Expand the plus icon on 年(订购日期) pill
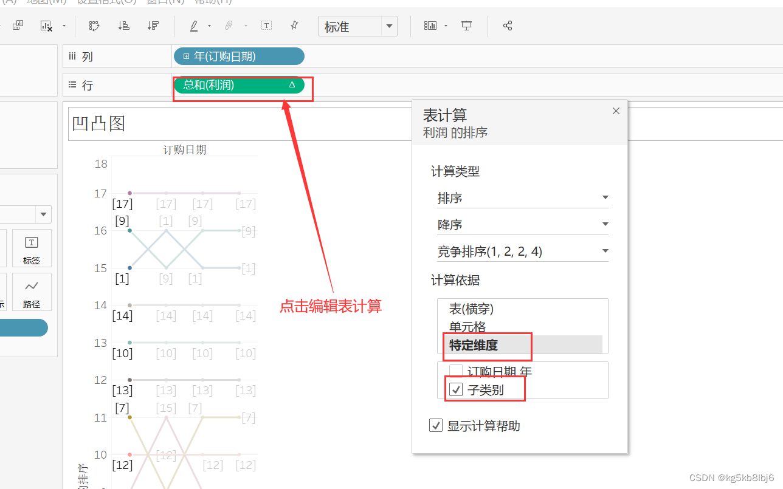The image size is (783, 489). pos(187,56)
